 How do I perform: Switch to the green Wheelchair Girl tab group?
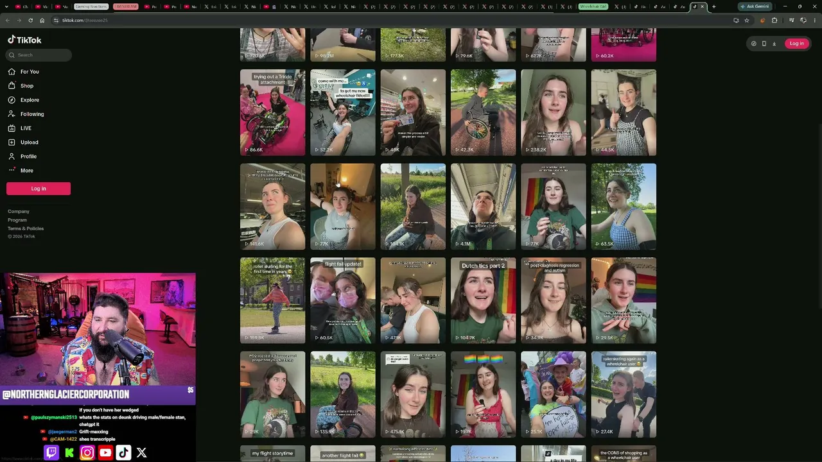[593, 6]
